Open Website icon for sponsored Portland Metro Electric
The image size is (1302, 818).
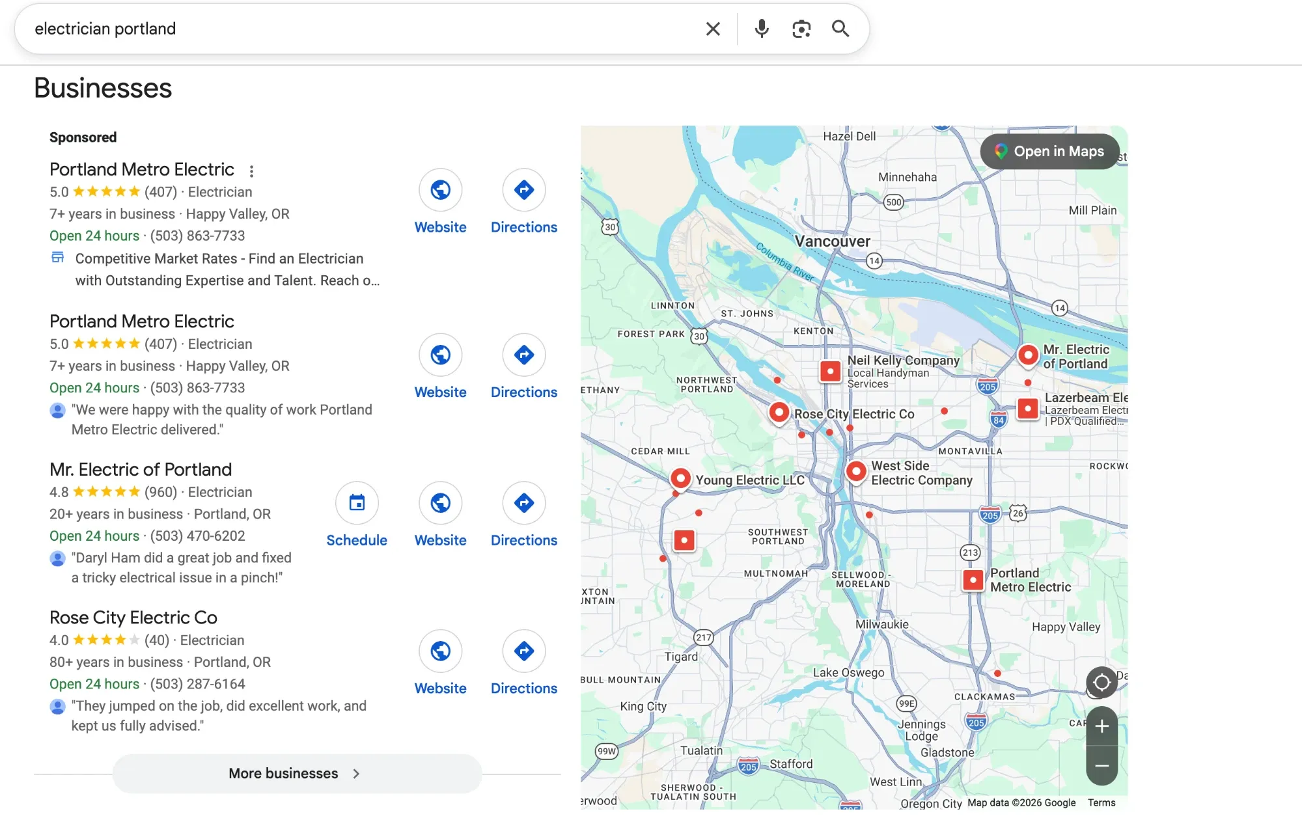[x=441, y=190]
